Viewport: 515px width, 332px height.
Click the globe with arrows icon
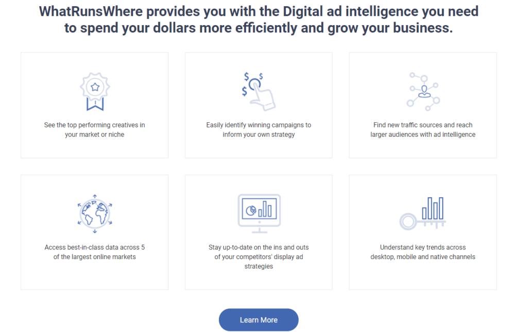95,213
